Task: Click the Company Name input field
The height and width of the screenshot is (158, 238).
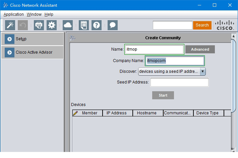Action: (x=175, y=61)
